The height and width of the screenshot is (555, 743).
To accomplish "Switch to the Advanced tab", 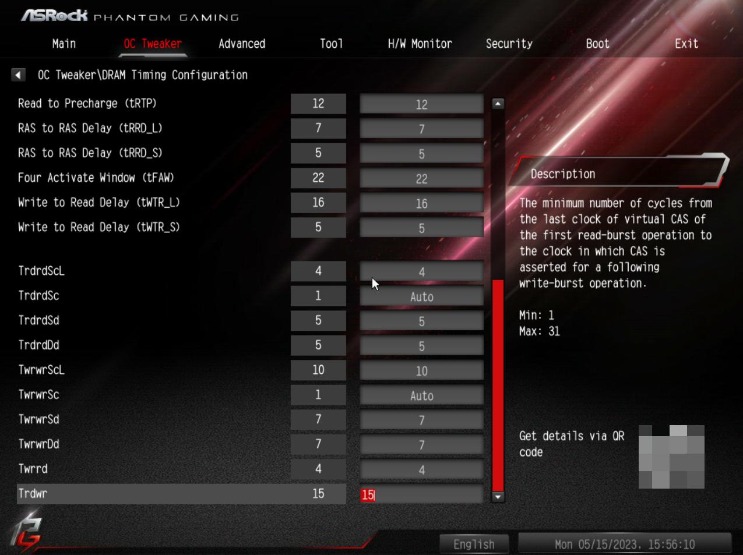I will click(242, 44).
